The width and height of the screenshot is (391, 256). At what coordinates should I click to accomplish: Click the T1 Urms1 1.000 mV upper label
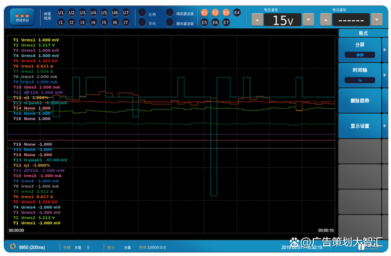coord(36,40)
